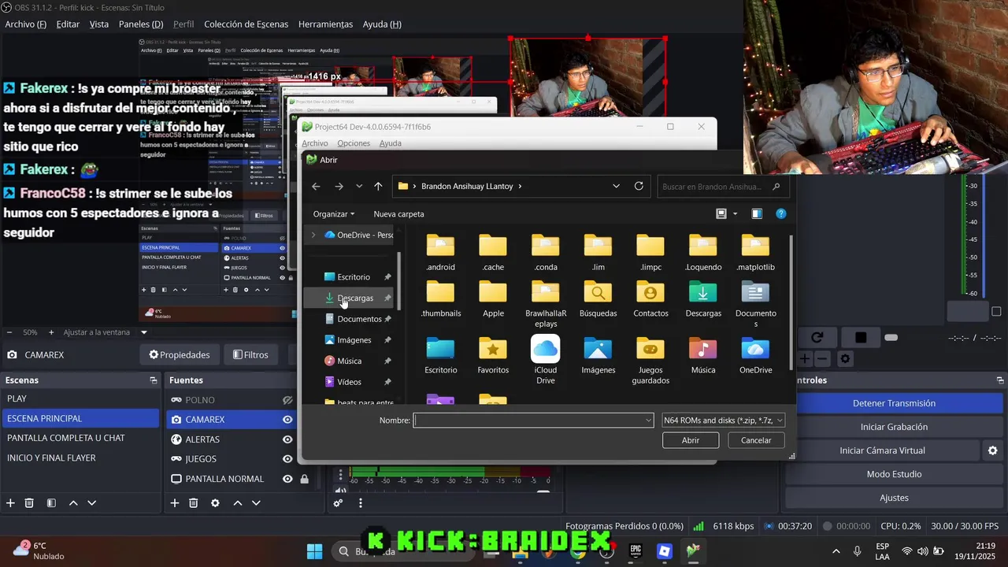The image size is (1008, 567).
Task: Open the Windows Start menu
Action: (x=314, y=551)
